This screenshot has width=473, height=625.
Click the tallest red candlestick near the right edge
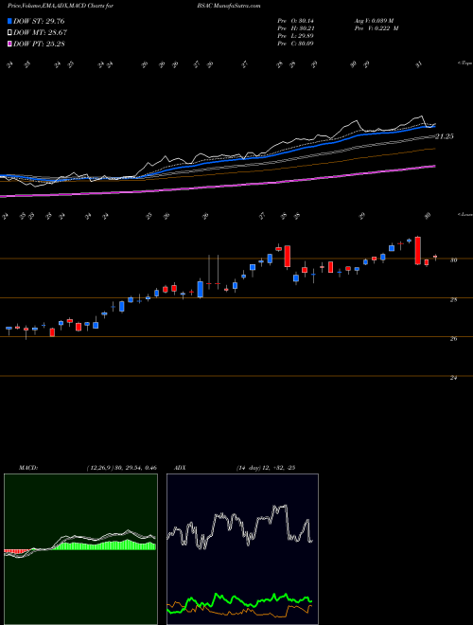click(417, 250)
